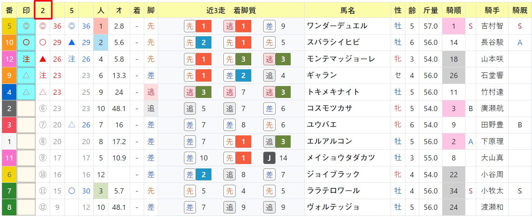The width and height of the screenshot is (532, 217).
Task: Click the blue ○ mark in ララテロワール row
Action: (x=72, y=191)
